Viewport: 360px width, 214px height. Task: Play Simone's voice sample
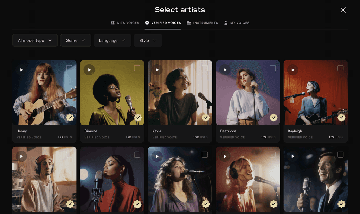tap(89, 69)
